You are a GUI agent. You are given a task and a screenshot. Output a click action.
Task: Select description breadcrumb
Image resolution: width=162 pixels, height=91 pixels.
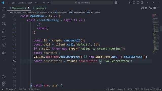coord(95,12)
